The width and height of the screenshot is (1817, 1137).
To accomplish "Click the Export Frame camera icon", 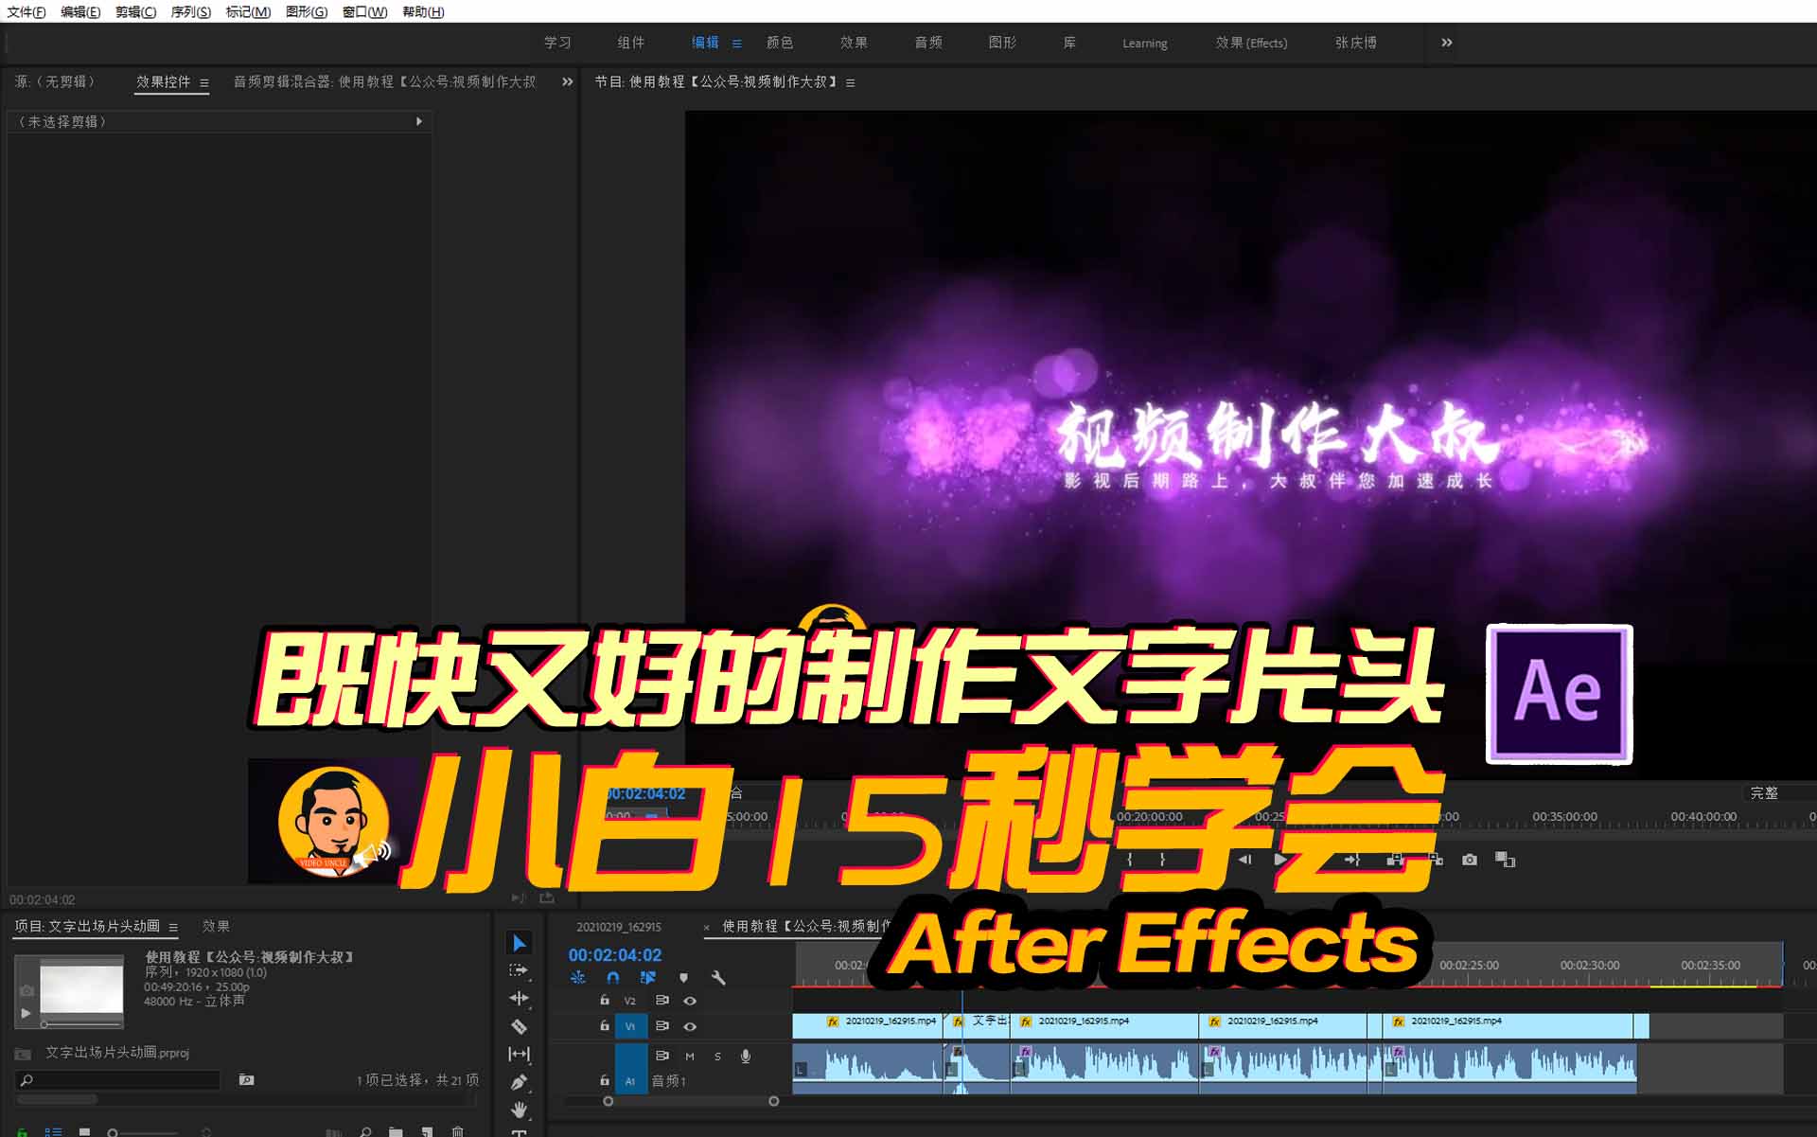I will 1469,860.
